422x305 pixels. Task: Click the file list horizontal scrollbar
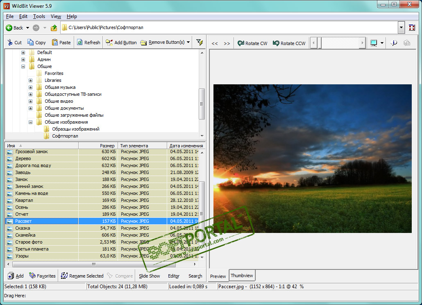pyautogui.click(x=94, y=264)
